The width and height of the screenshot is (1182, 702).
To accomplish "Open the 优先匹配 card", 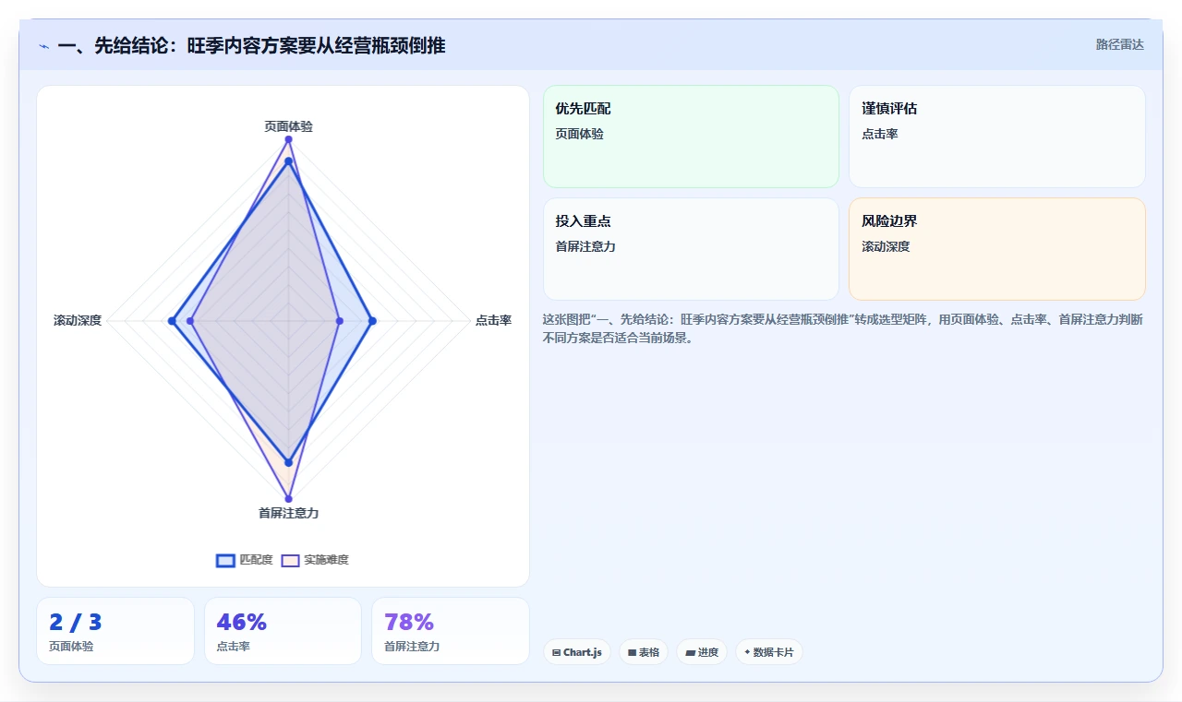I will tap(691, 137).
